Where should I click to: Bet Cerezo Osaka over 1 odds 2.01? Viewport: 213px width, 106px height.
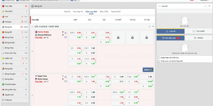click(90, 33)
